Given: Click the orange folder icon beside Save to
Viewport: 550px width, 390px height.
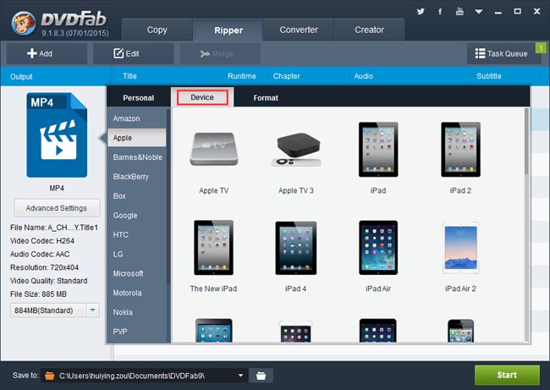Looking at the screenshot, I should click(x=50, y=376).
